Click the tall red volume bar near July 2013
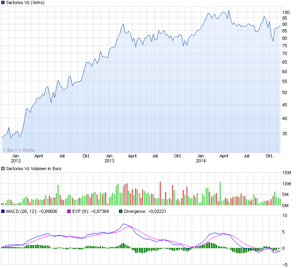 (160, 193)
